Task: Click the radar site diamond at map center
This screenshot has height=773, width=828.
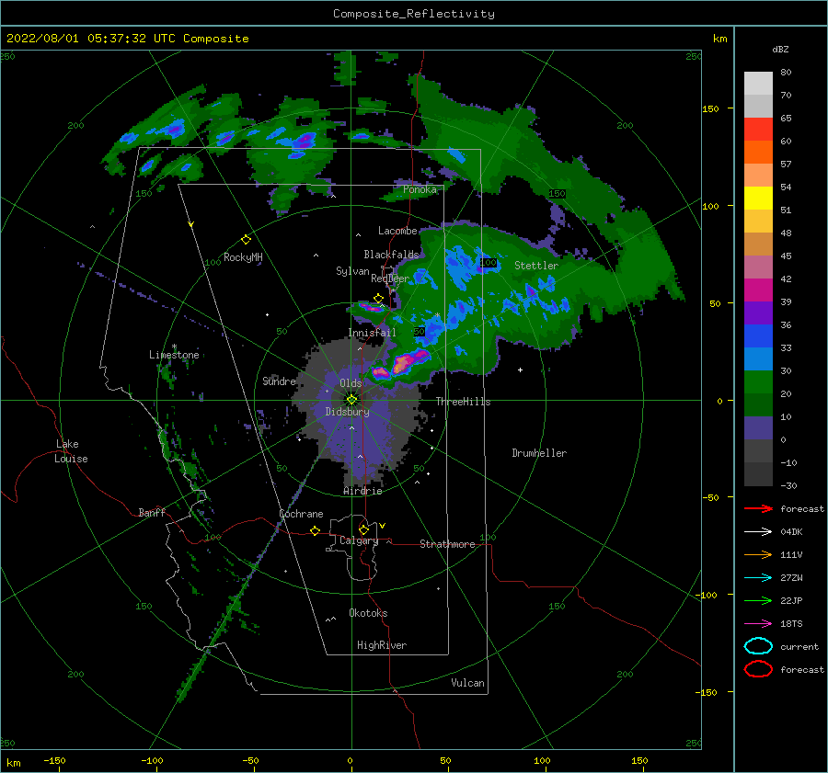Action: point(351,400)
